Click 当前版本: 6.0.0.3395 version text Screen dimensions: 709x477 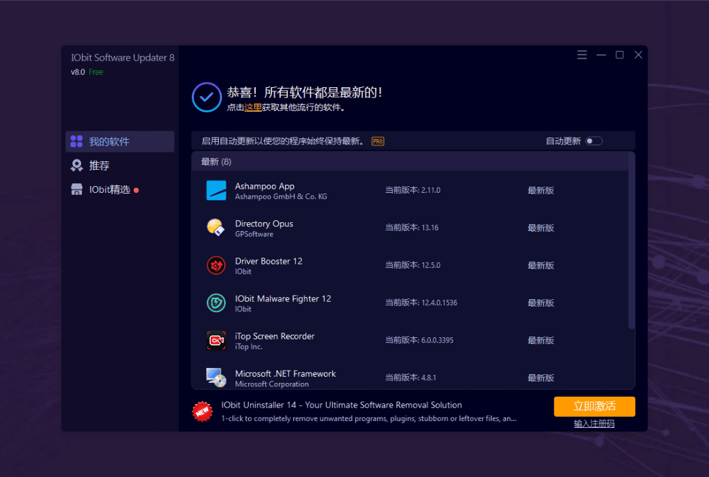click(419, 341)
